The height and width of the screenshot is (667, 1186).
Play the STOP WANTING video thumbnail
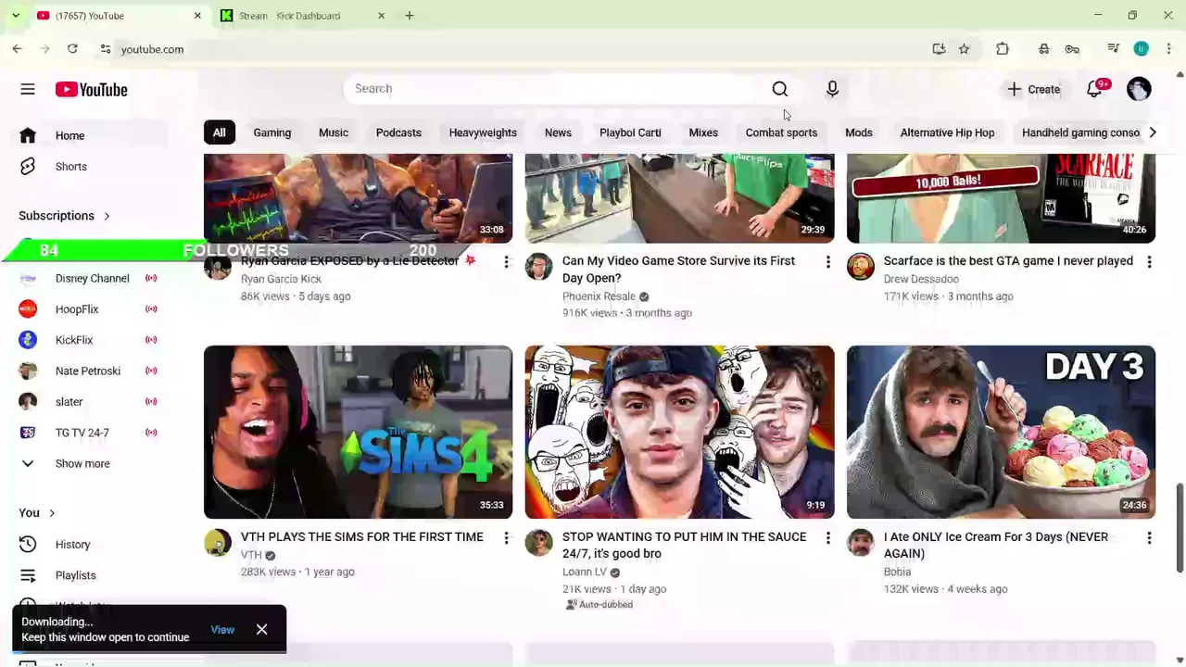coord(679,432)
